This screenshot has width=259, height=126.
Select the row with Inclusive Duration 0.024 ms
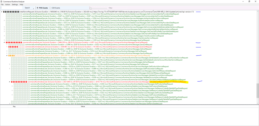click(x=98, y=34)
